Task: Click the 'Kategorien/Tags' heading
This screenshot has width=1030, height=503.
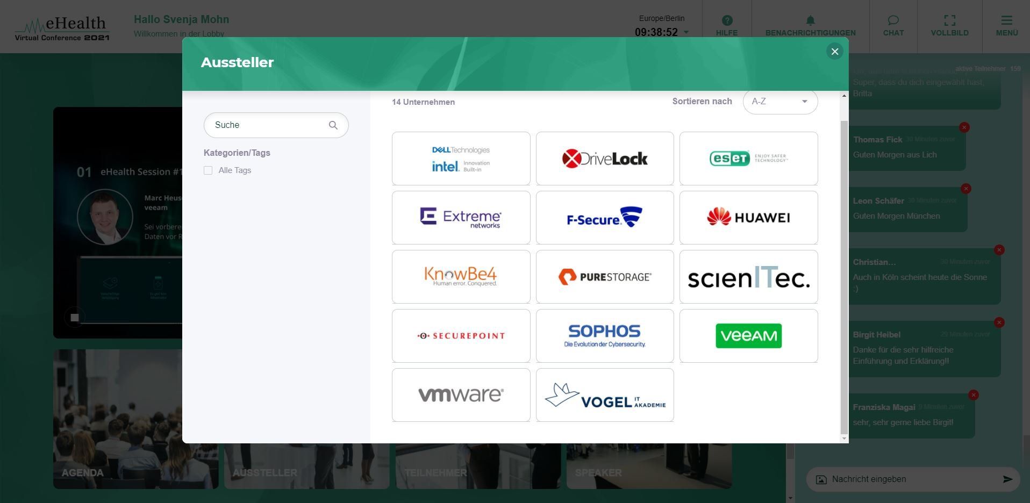Action: click(237, 153)
